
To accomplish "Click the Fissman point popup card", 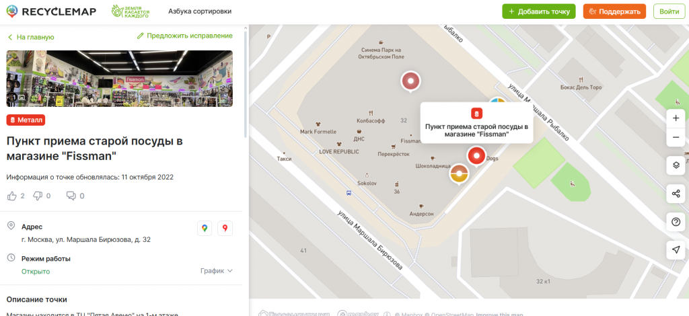I will (x=477, y=123).
